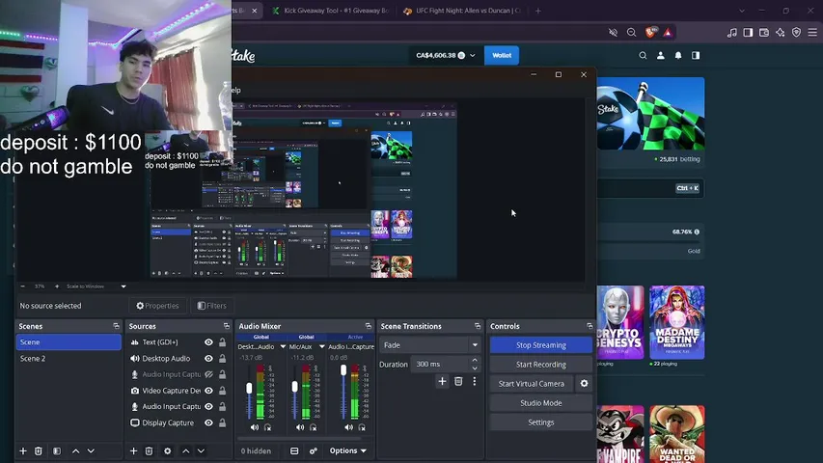Image resolution: width=823 pixels, height=463 pixels.
Task: Hide the Display Capture source
Action: coord(209,422)
